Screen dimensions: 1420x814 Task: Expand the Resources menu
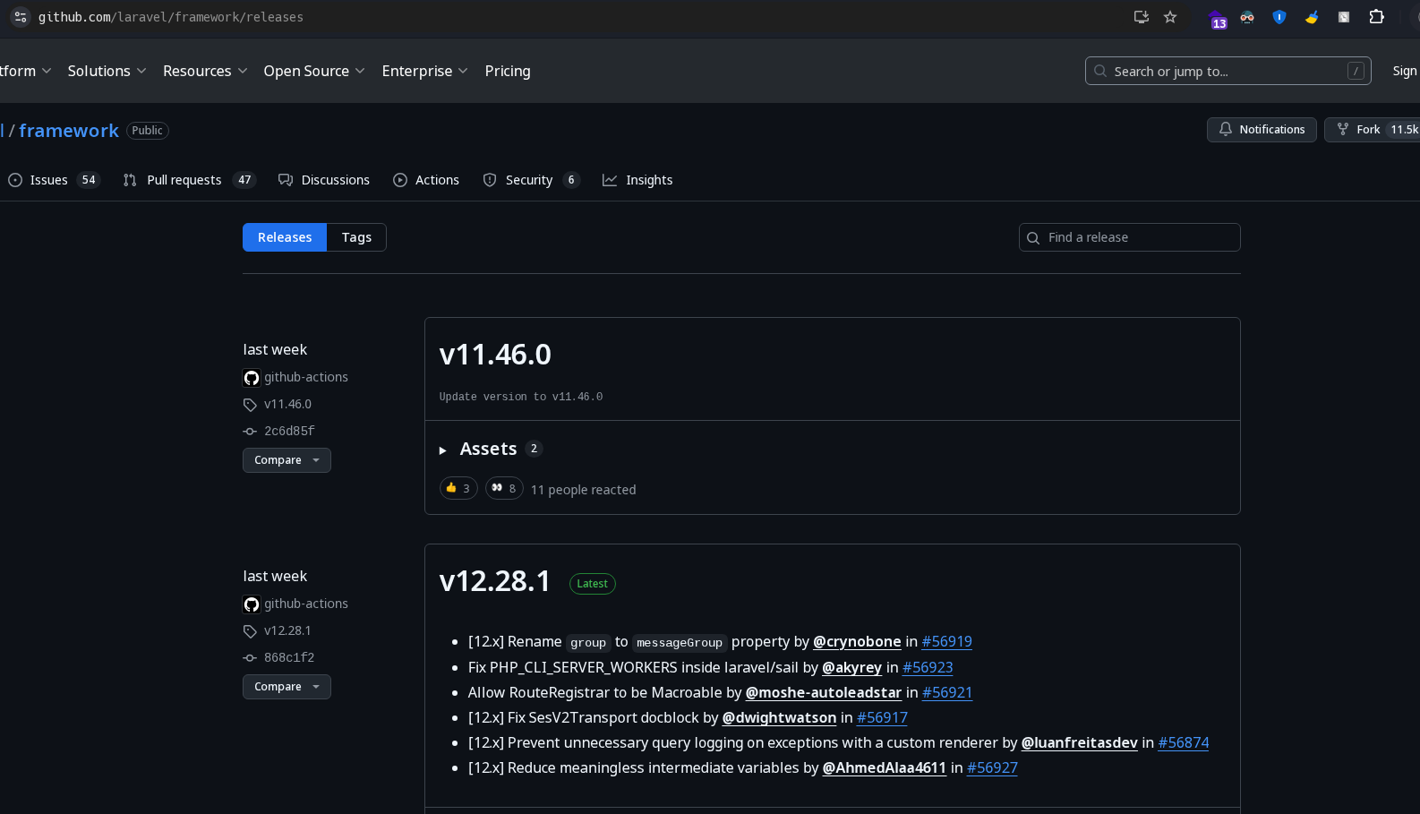pyautogui.click(x=205, y=71)
